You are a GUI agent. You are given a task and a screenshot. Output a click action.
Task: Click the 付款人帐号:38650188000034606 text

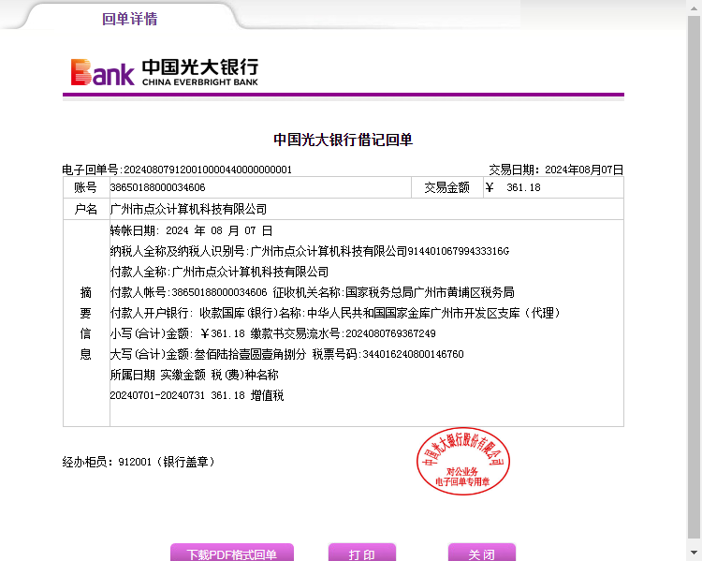[188, 292]
